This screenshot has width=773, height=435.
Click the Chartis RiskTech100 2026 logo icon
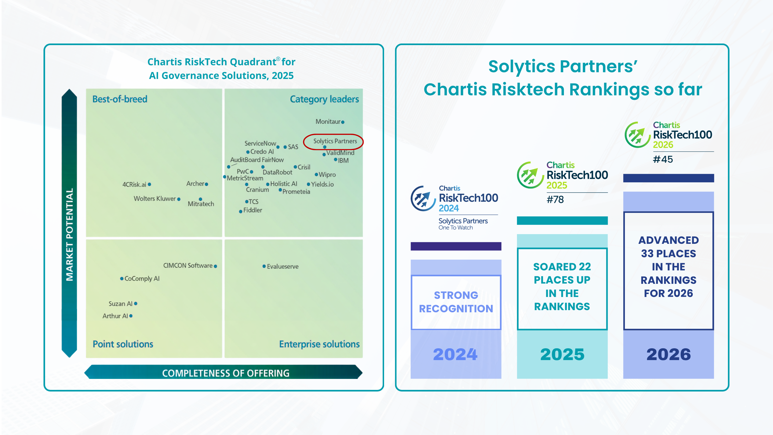tap(637, 135)
